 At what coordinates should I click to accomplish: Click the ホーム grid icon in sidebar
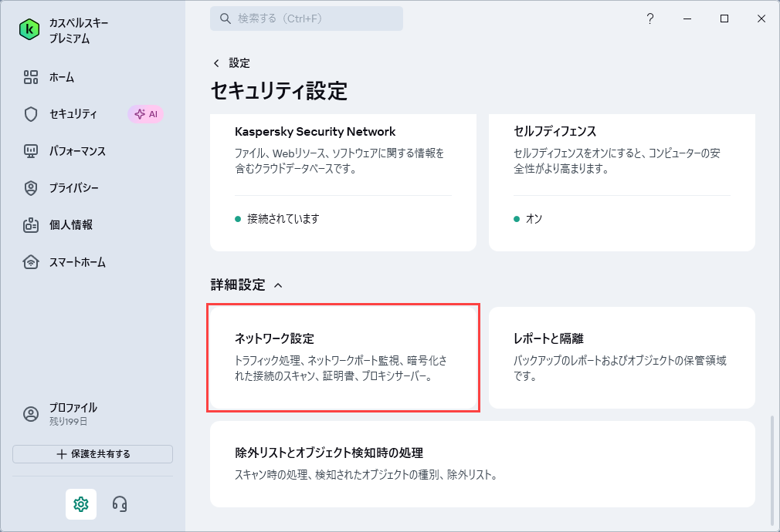click(x=31, y=77)
